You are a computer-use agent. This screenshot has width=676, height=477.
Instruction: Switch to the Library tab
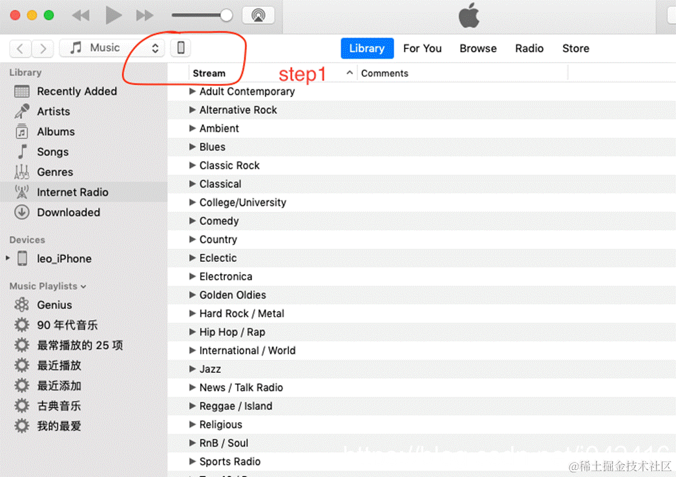pos(367,48)
